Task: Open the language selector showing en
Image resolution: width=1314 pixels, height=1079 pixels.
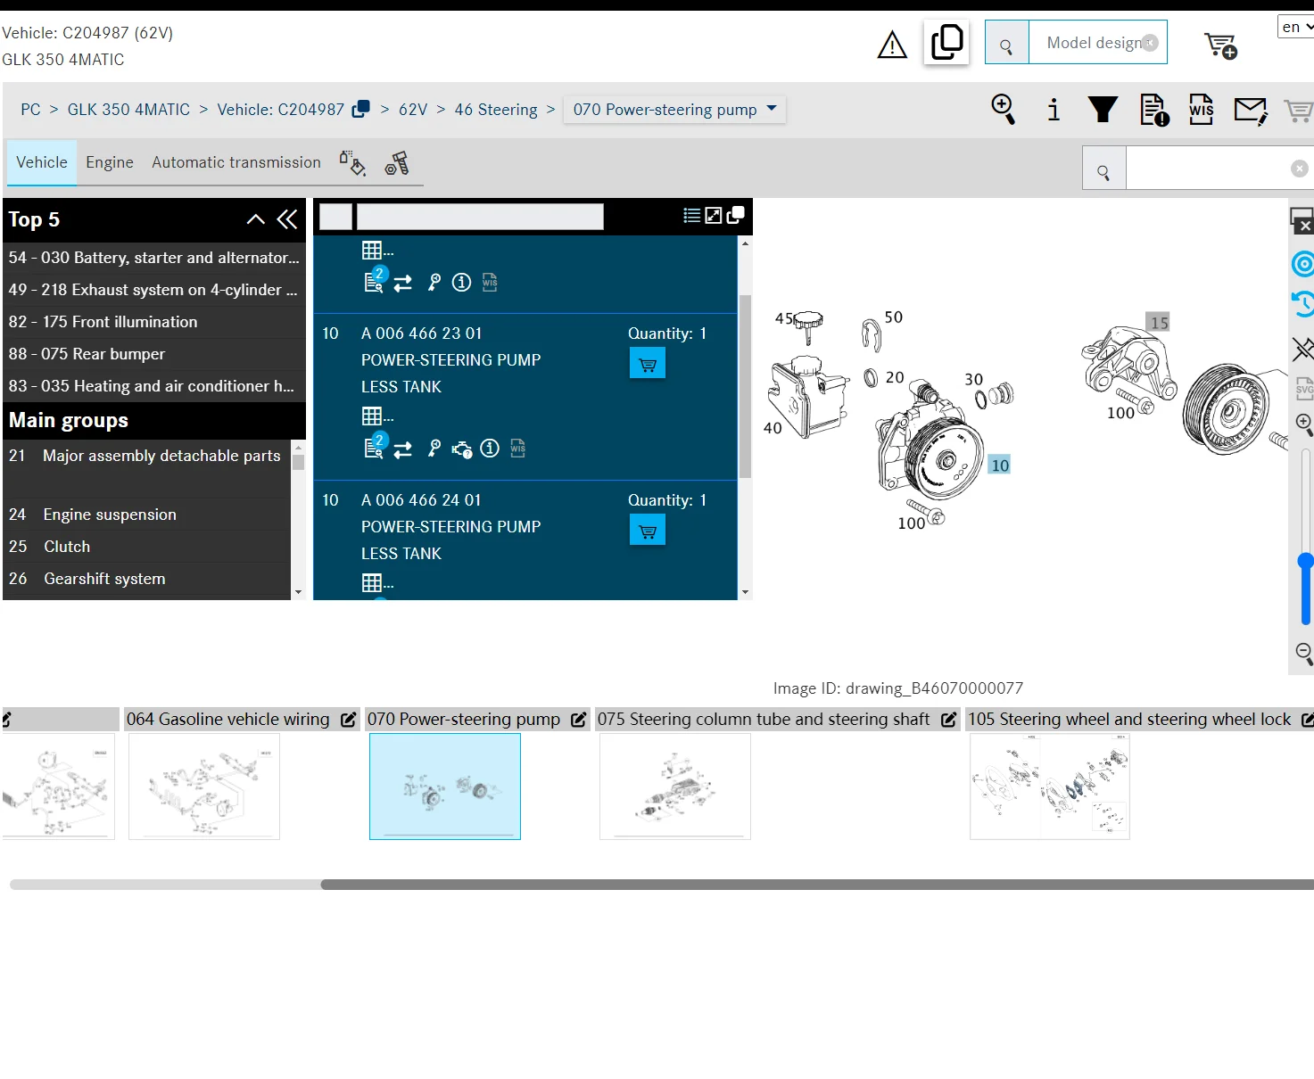Action: [x=1295, y=27]
